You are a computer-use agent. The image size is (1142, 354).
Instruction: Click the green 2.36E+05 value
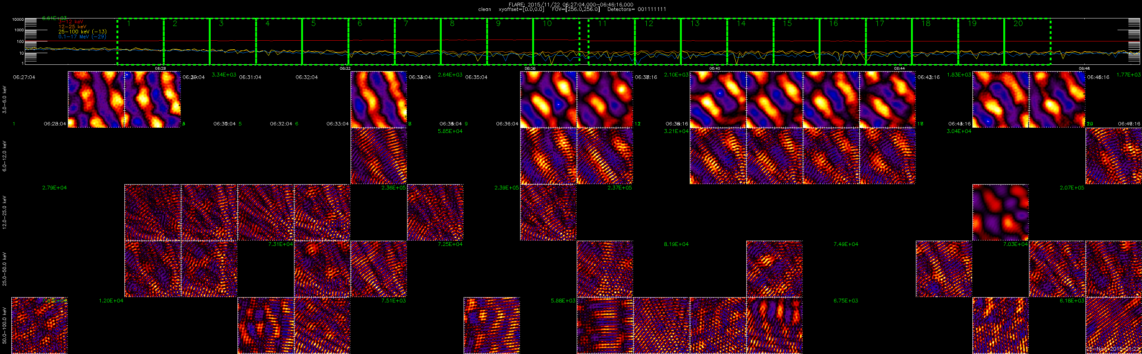pos(394,188)
